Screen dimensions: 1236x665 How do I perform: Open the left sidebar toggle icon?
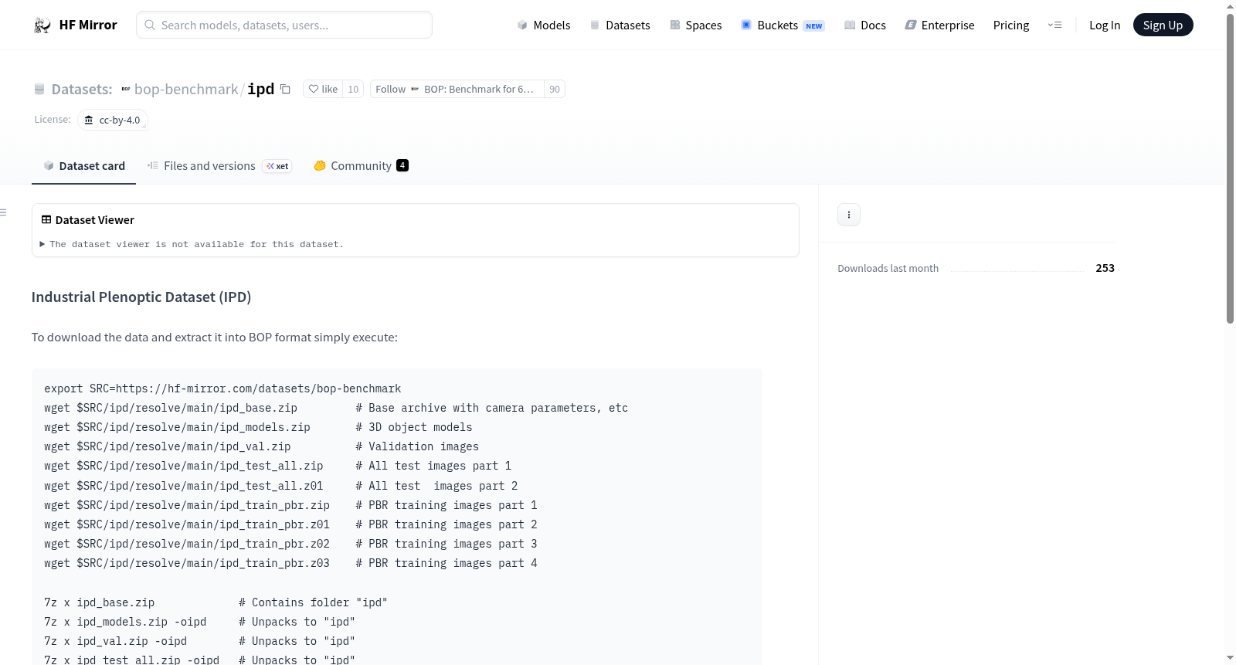[x=3, y=212]
